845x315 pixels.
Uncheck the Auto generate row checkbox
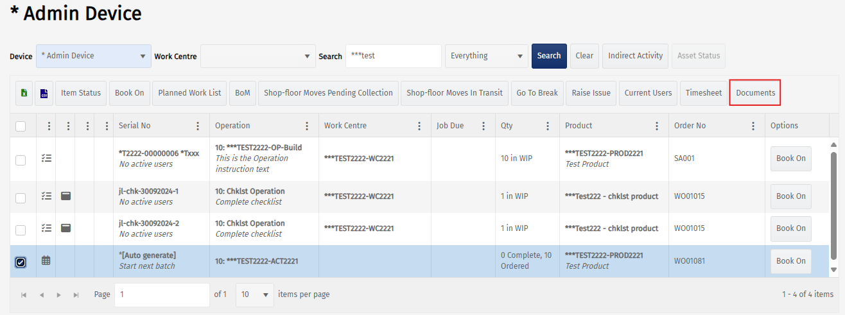[x=21, y=262]
